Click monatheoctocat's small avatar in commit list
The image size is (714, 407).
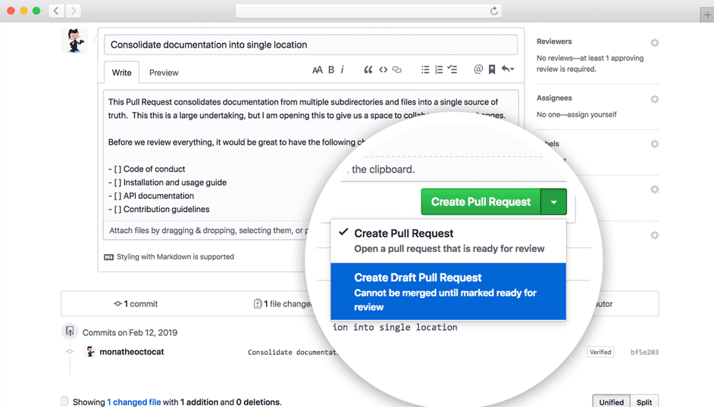[90, 352]
